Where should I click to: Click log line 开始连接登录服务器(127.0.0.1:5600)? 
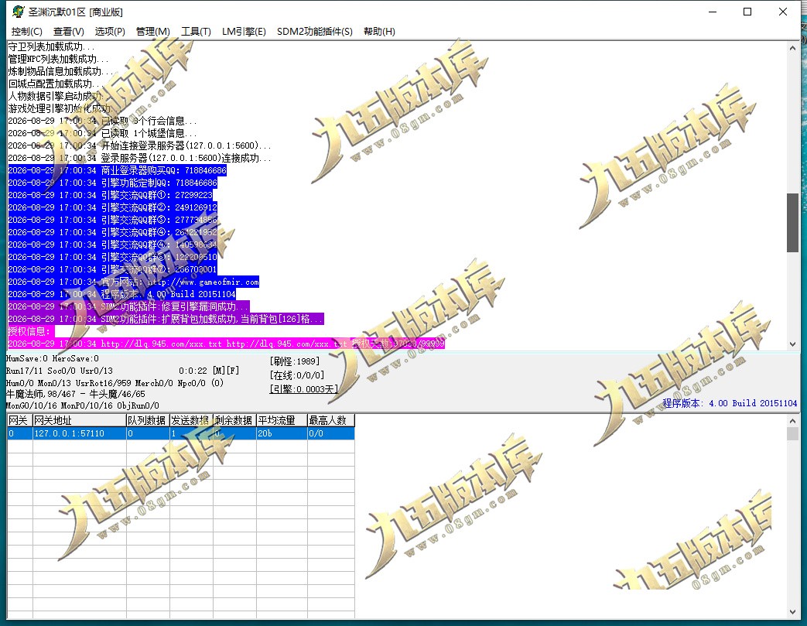click(x=139, y=145)
